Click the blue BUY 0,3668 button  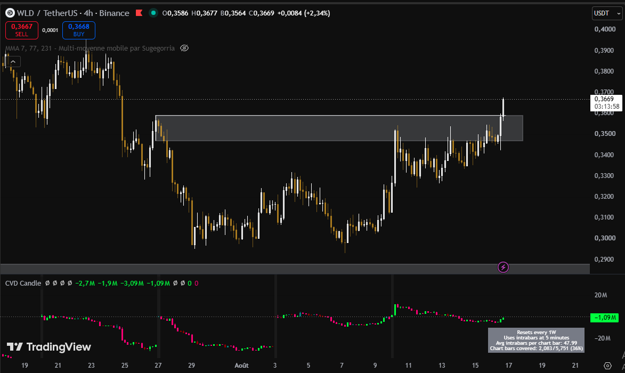coord(78,30)
